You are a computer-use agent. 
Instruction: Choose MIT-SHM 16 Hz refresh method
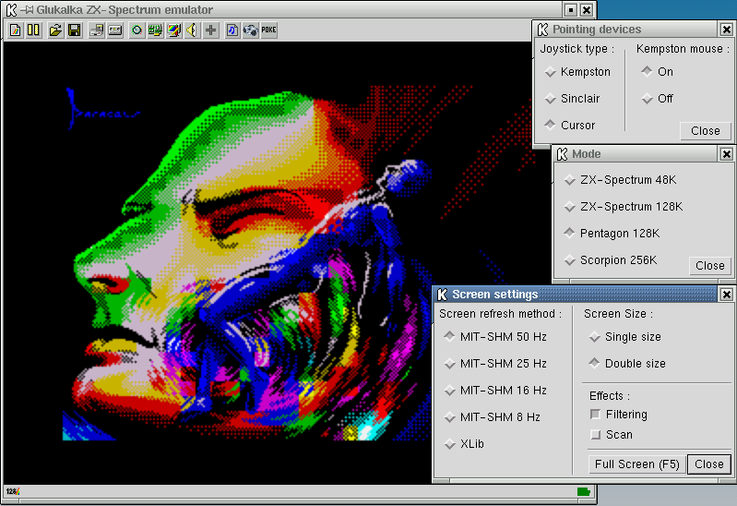[495, 391]
